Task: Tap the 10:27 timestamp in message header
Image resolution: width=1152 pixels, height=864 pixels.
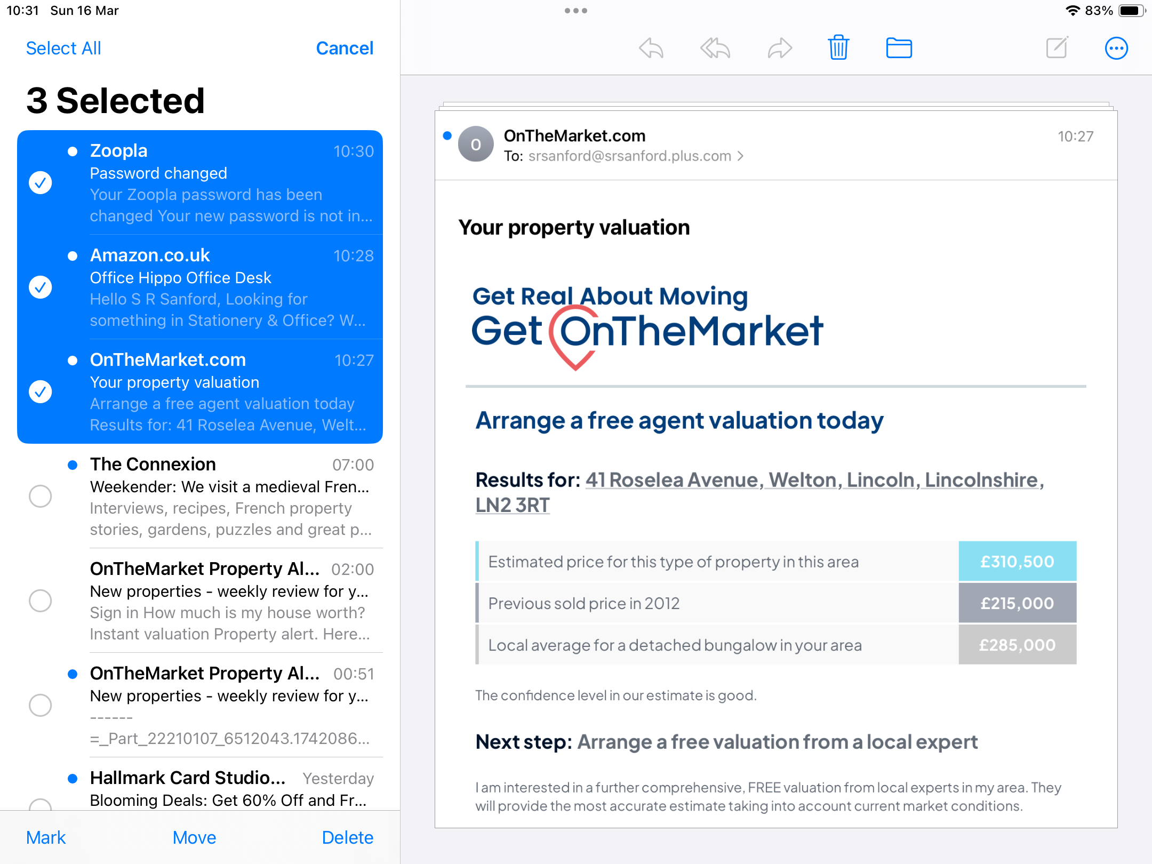Action: pyautogui.click(x=1075, y=137)
